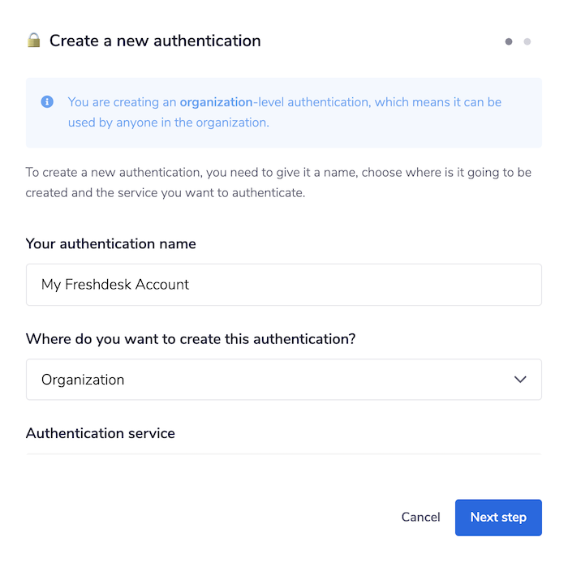Click the "Your authentication name" label
Viewport: 568px width, 563px height.
[111, 244]
